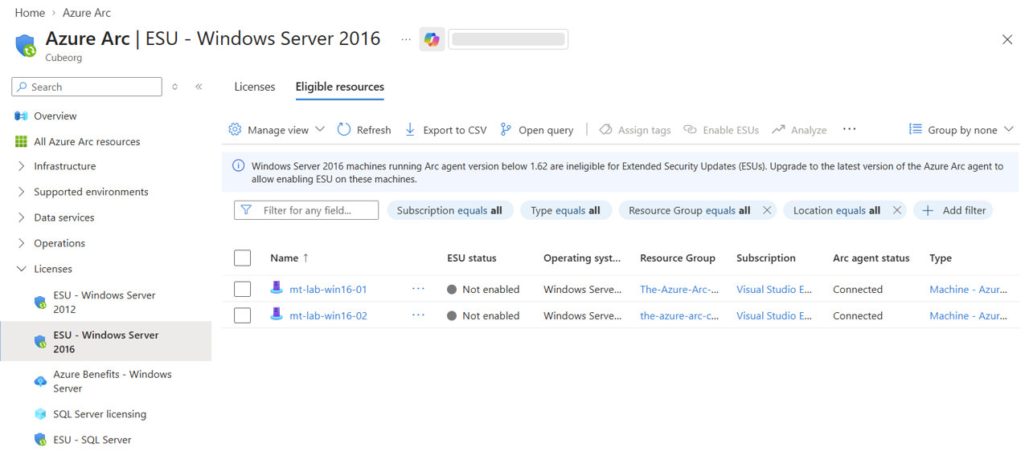Image resolution: width=1029 pixels, height=451 pixels.
Task: Open toolbar overflow ellipsis menu
Action: pos(849,129)
